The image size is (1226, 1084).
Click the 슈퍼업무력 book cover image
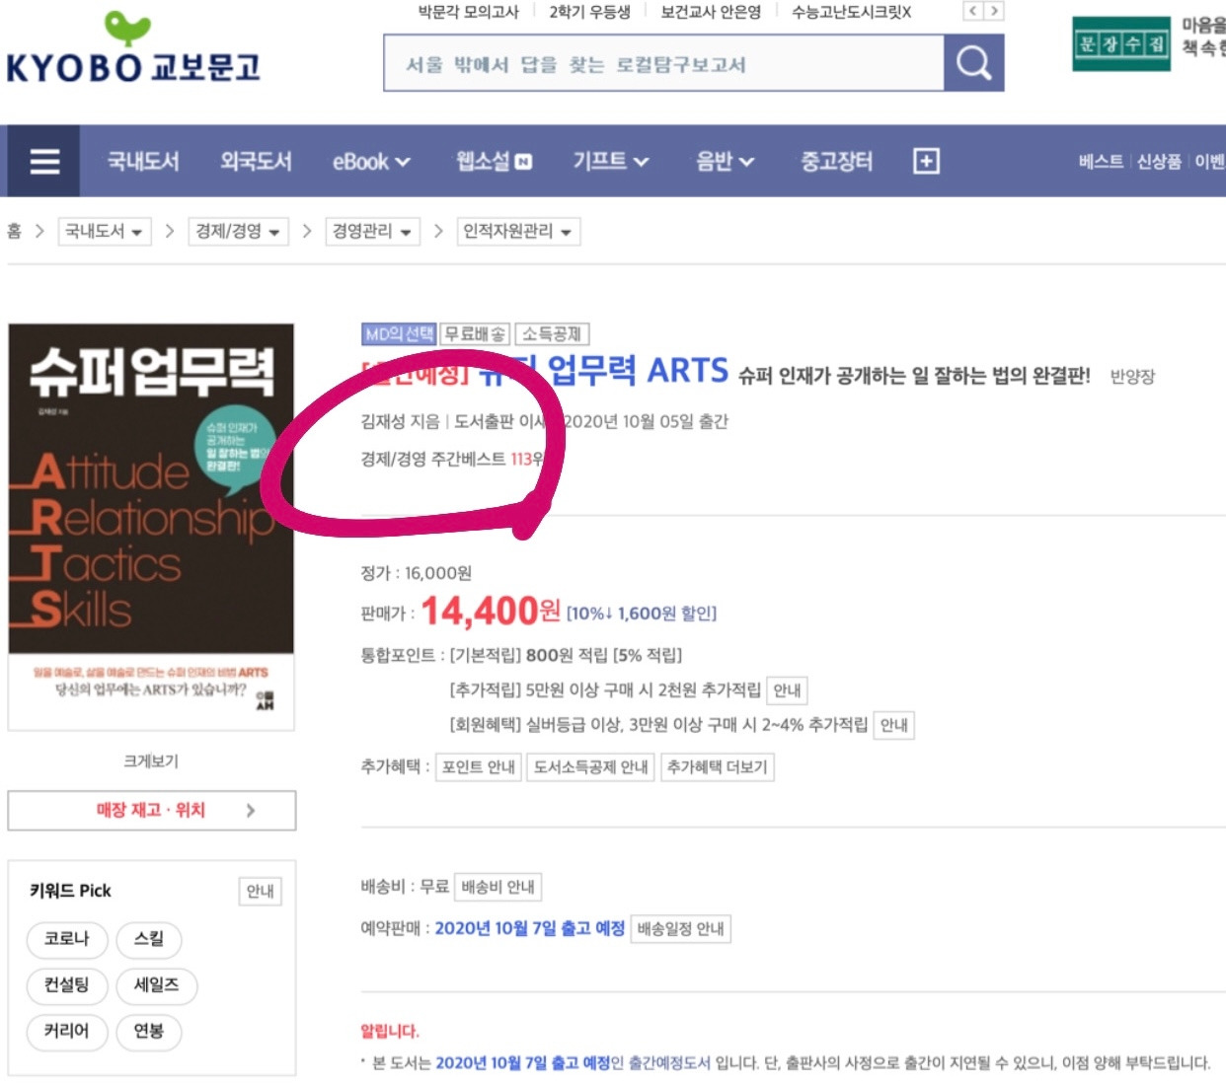click(151, 527)
